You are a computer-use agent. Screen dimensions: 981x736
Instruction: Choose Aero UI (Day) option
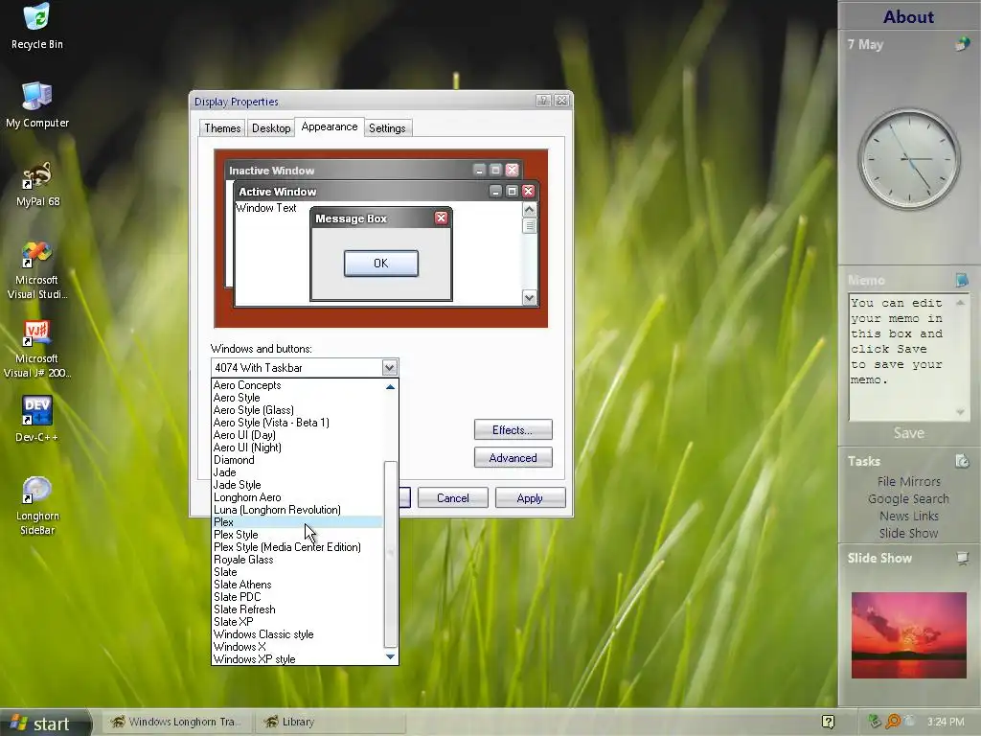coord(297,435)
